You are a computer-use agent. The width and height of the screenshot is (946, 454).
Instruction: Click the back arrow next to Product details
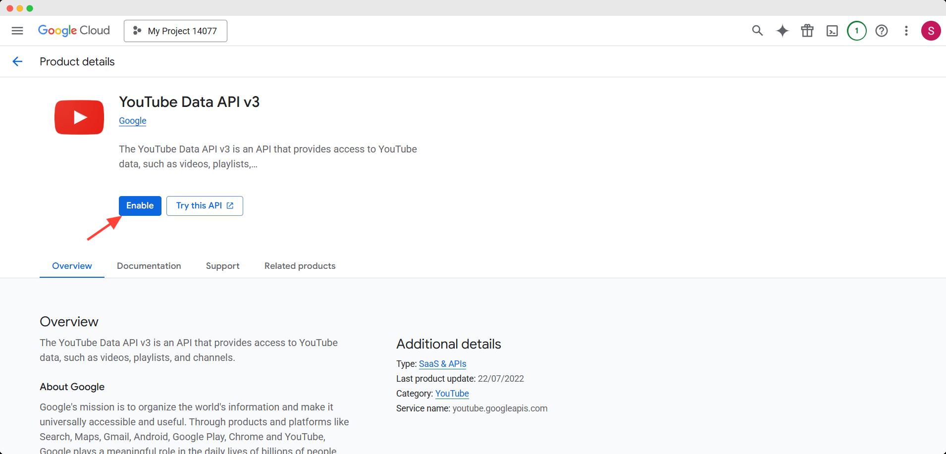(x=18, y=61)
